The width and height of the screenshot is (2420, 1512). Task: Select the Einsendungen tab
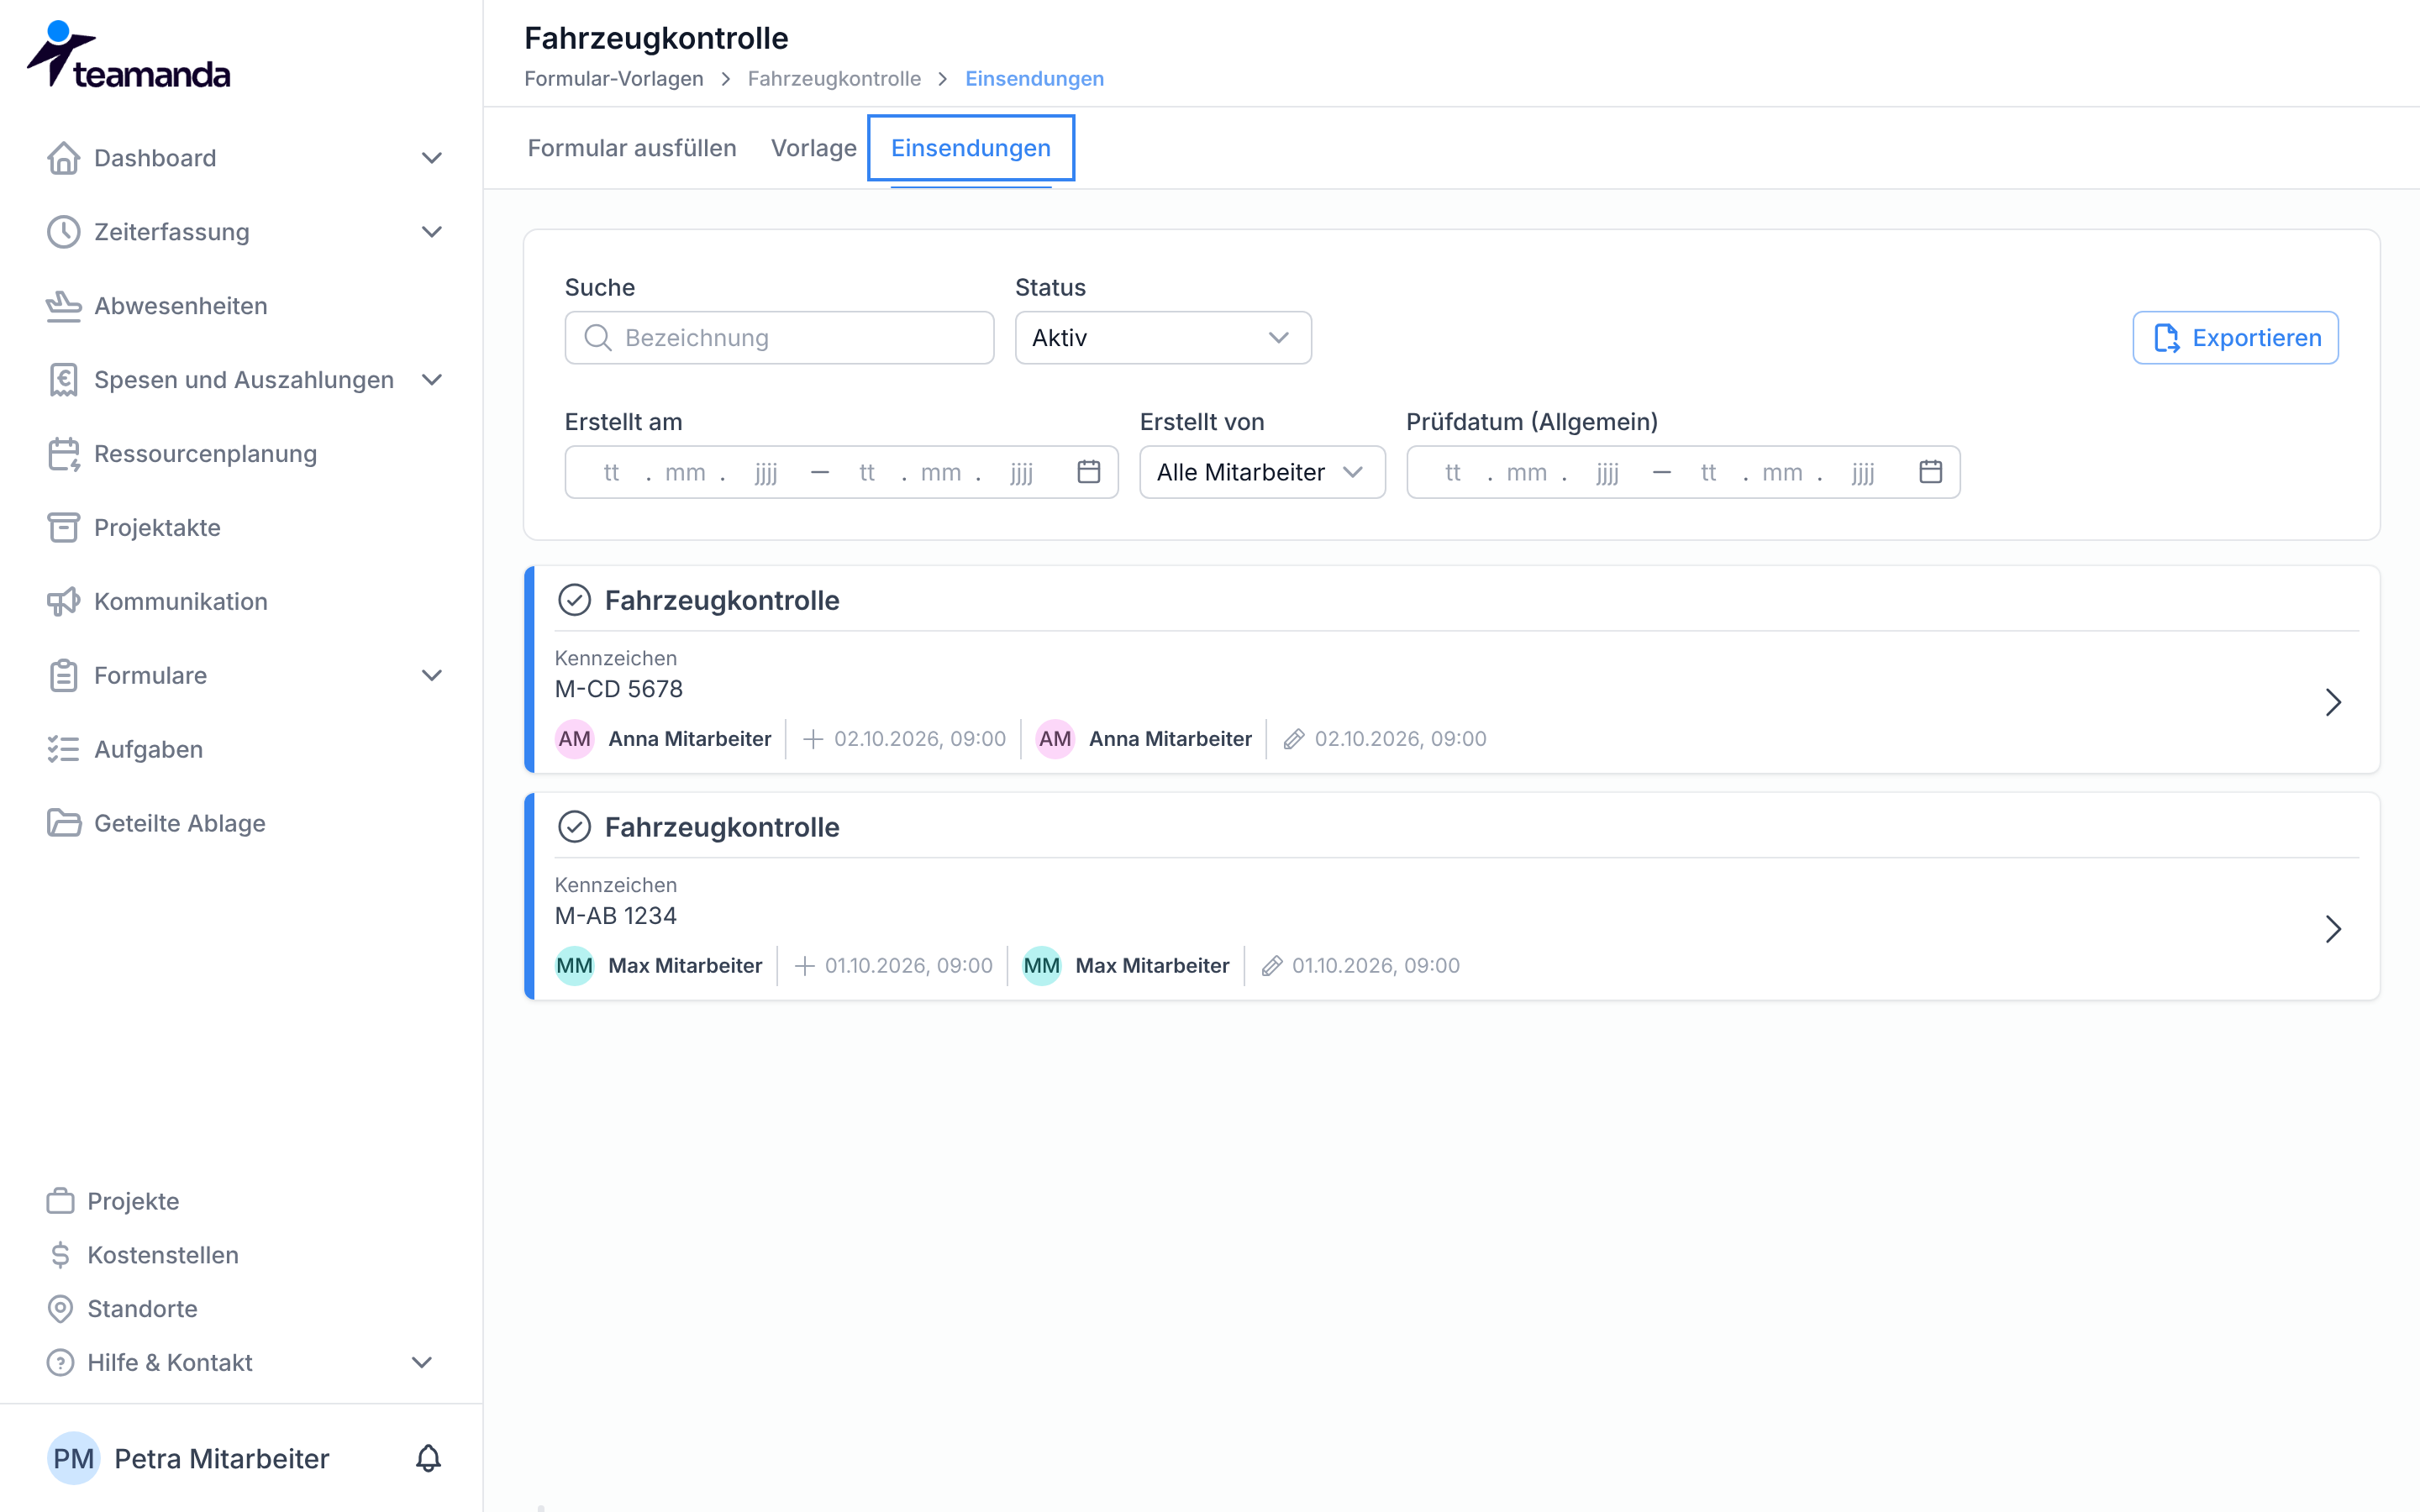(x=971, y=148)
